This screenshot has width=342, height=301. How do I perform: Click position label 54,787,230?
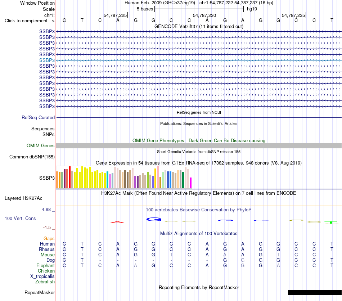pos(204,15)
